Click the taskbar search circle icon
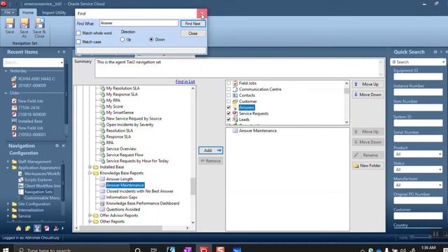This screenshot has height=252, width=448. coord(138,250)
